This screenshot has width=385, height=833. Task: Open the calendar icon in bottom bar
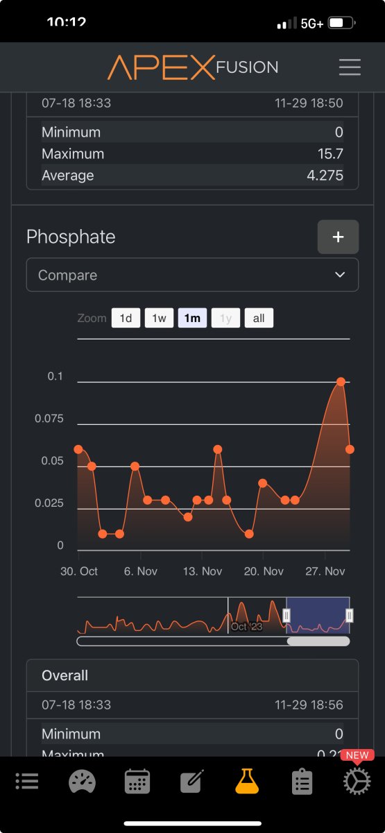(x=137, y=781)
